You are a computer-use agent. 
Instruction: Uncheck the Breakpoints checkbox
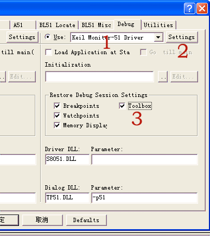pyautogui.click(x=57, y=106)
